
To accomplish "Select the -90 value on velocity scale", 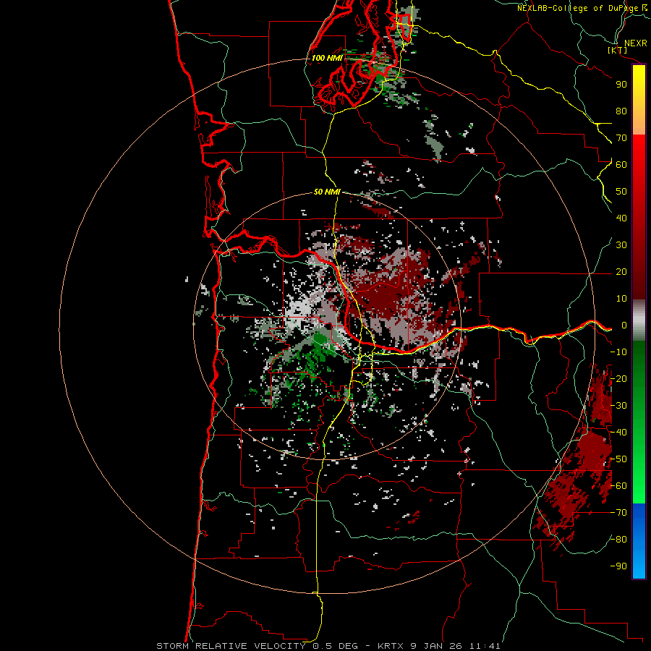I will pyautogui.click(x=618, y=566).
